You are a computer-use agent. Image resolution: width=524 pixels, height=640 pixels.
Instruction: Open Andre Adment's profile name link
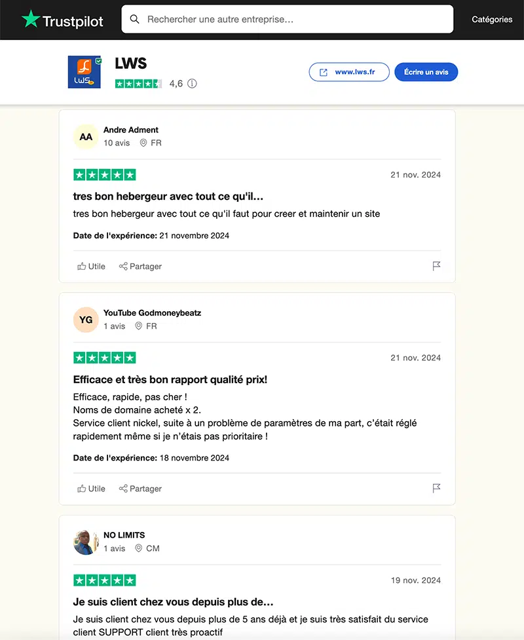click(131, 130)
